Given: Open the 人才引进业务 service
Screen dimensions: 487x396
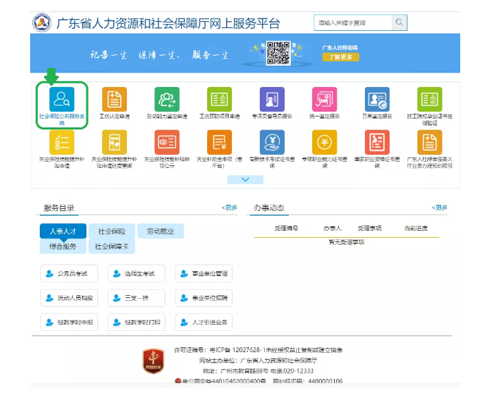Looking at the screenshot, I should click(204, 322).
